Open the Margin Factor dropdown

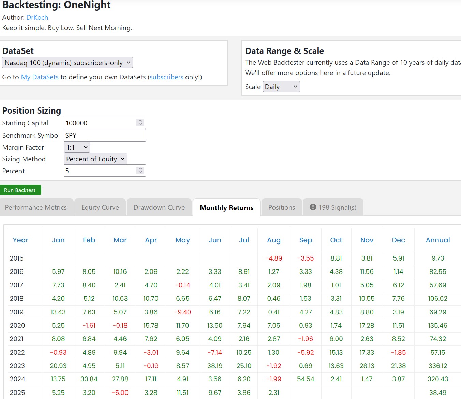[77, 147]
